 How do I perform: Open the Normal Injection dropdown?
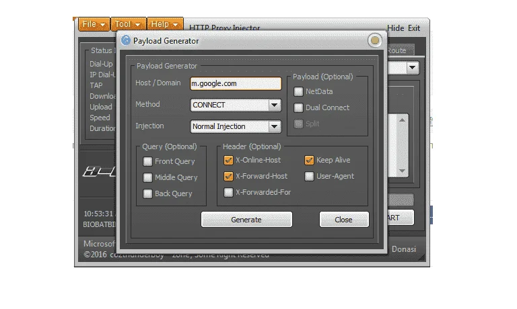(x=236, y=126)
